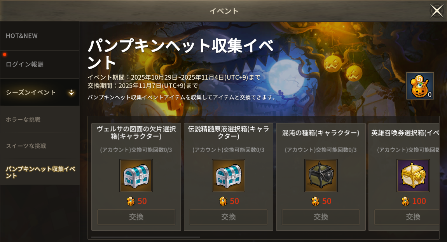447x242 pixels.
Task: Collapse the シーズンイベント arrow indicator
Action: tap(71, 92)
